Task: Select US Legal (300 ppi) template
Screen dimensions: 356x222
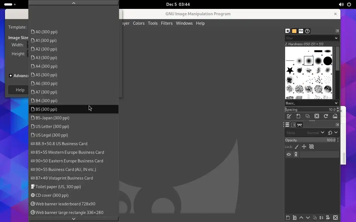Action: (x=74, y=135)
